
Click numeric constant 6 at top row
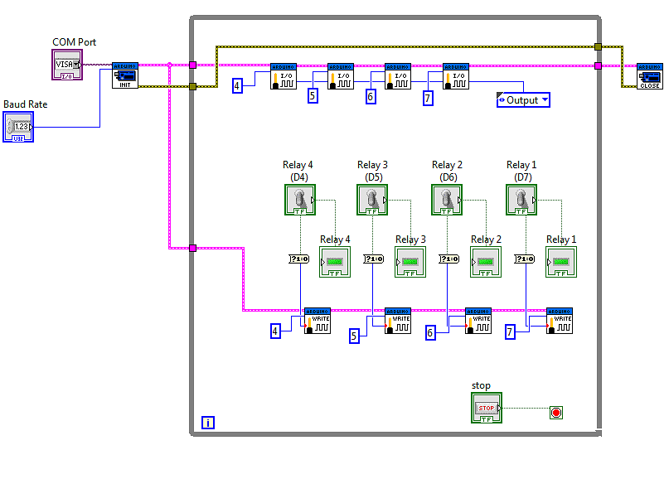tap(371, 97)
